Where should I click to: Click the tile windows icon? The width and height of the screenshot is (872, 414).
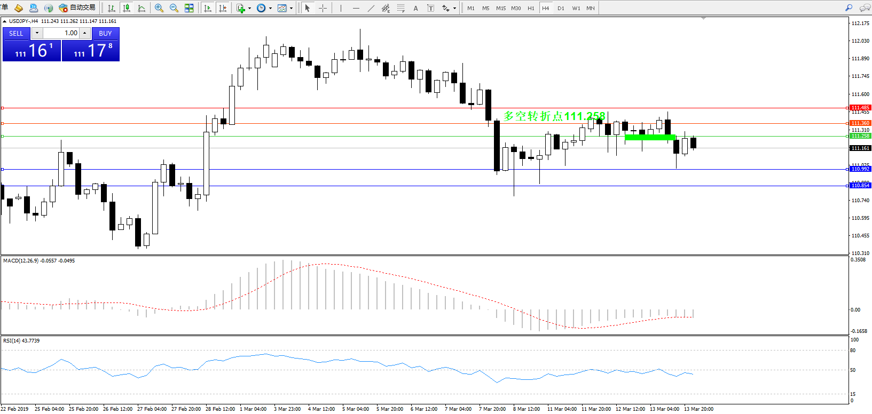pyautogui.click(x=189, y=8)
